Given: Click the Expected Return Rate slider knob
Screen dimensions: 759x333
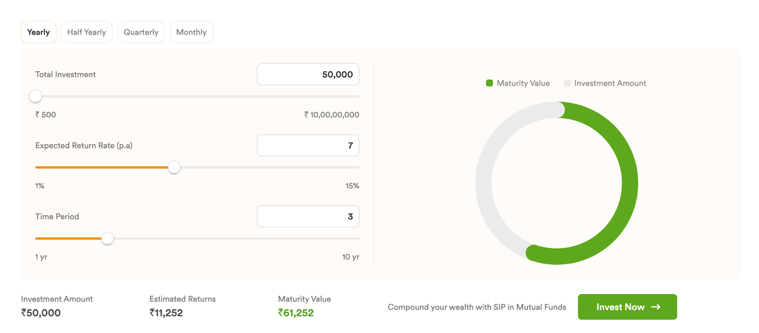Looking at the screenshot, I should (x=174, y=167).
